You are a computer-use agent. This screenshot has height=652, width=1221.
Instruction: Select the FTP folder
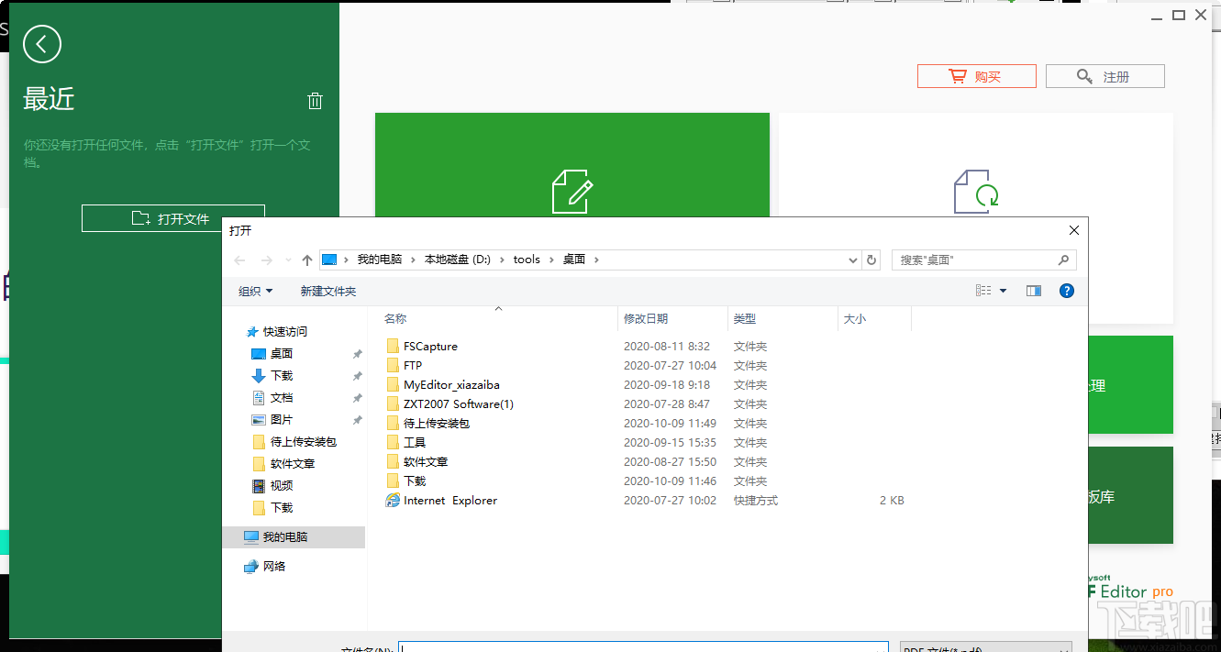pos(413,366)
